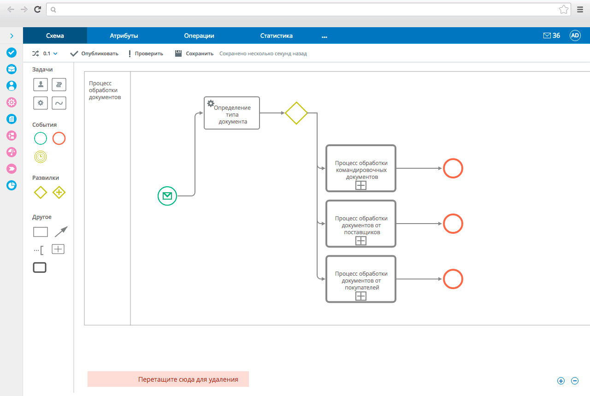This screenshot has width=590, height=396.
Task: Switch to the Атрибуты tab
Action: click(x=124, y=35)
